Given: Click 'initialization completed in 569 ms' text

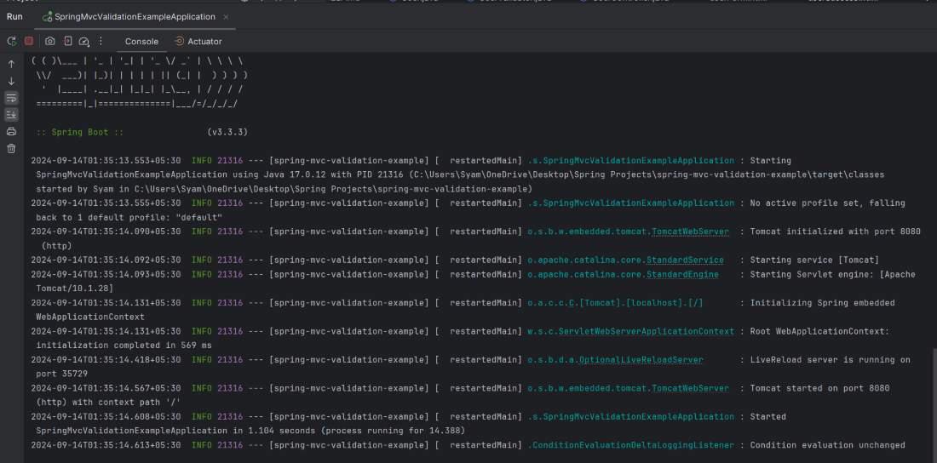Looking at the screenshot, I should [x=124, y=346].
